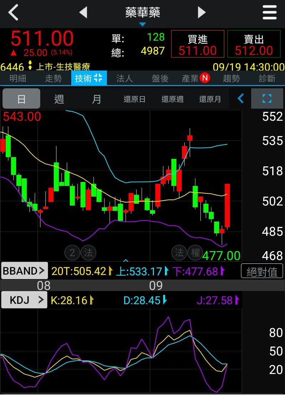Toggle the 絕對值 button
Image resolution: width=285 pixels, height=395 pixels.
(262, 271)
